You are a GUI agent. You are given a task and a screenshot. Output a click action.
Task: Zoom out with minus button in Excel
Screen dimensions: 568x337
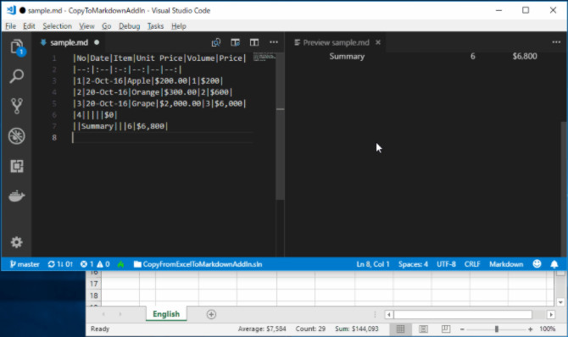(462, 329)
